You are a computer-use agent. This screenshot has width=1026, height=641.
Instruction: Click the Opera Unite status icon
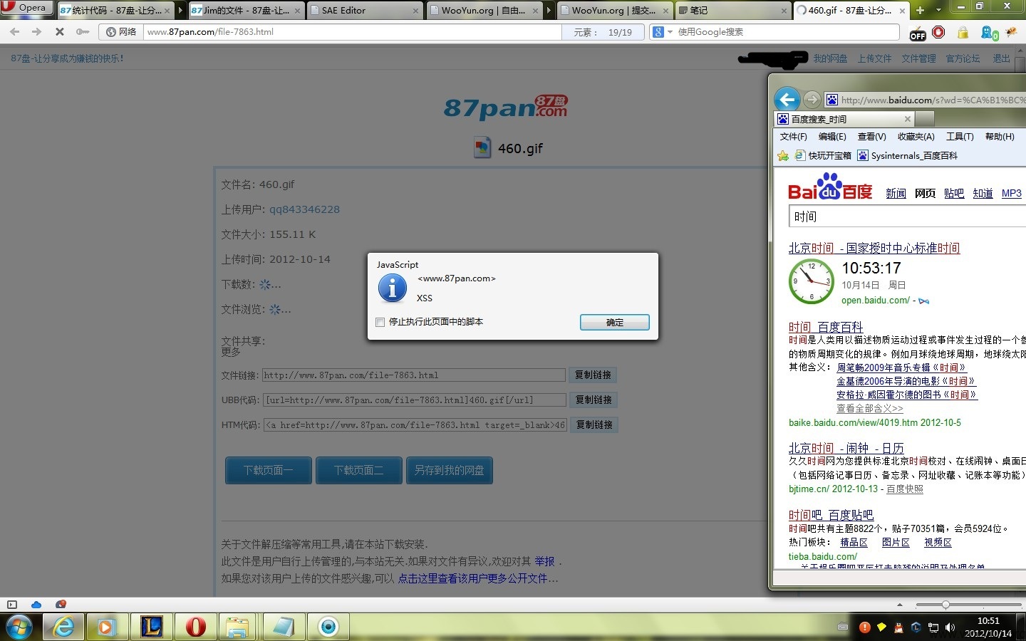click(x=61, y=604)
